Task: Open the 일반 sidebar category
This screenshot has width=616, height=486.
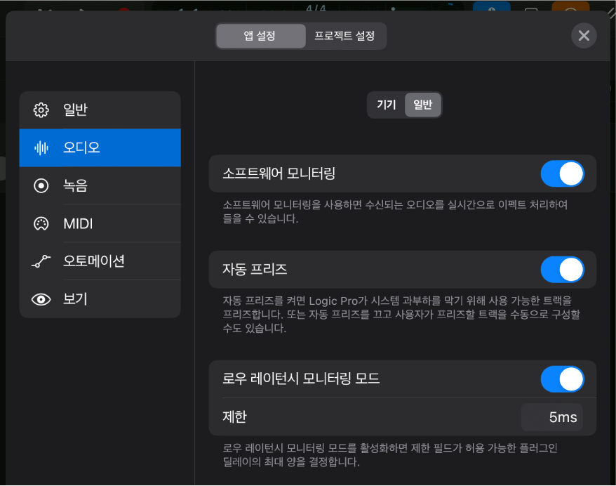Action: [100, 110]
